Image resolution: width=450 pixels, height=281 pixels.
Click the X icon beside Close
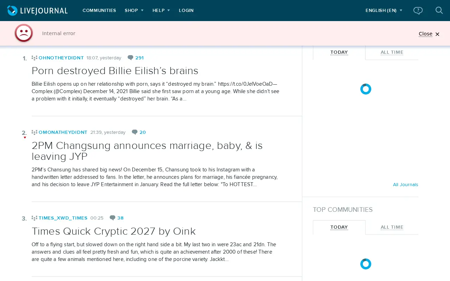(437, 34)
